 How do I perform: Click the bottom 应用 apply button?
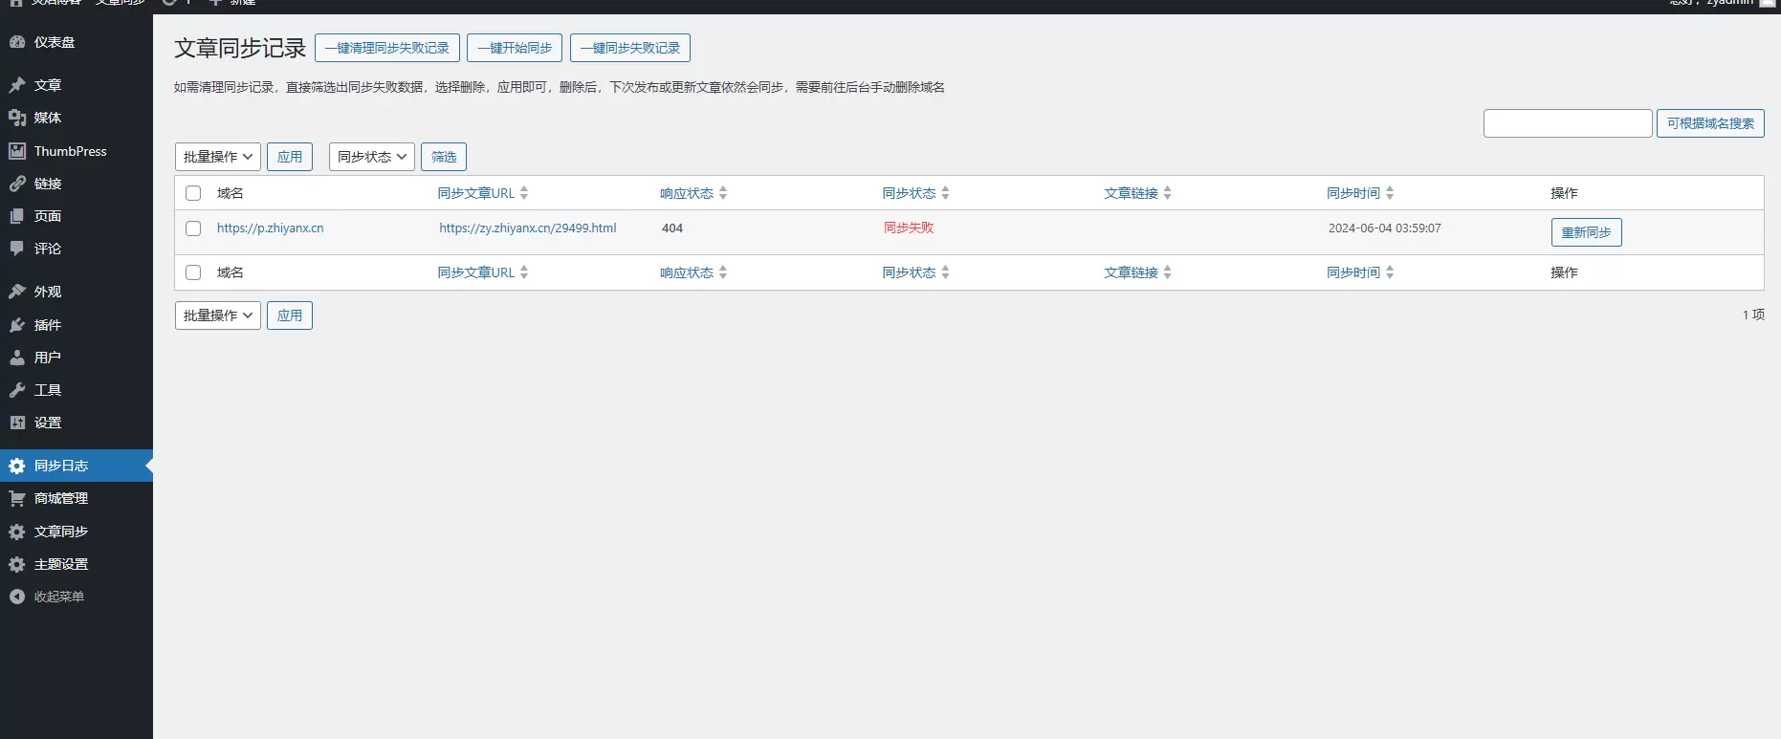[290, 315]
